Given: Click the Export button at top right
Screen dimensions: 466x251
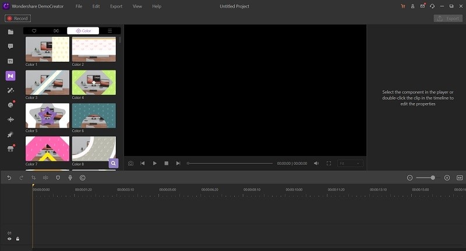Looking at the screenshot, I should click(448, 19).
